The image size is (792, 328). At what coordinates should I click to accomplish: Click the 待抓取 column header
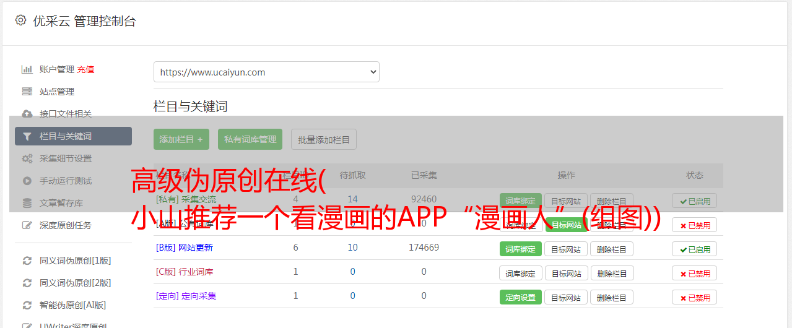point(352,175)
